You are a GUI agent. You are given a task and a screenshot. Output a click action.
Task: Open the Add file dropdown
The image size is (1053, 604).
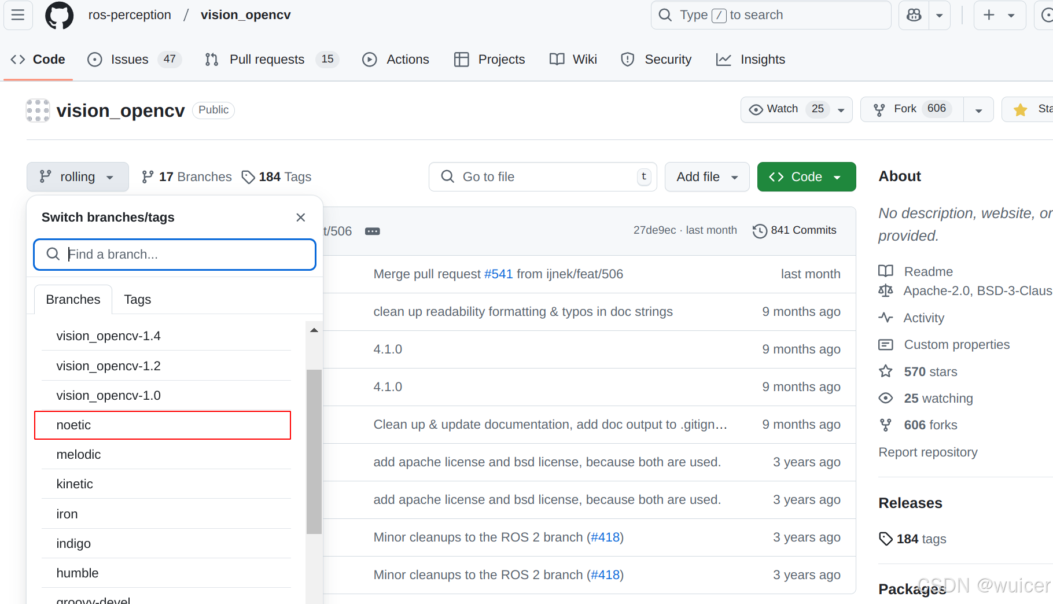(707, 176)
